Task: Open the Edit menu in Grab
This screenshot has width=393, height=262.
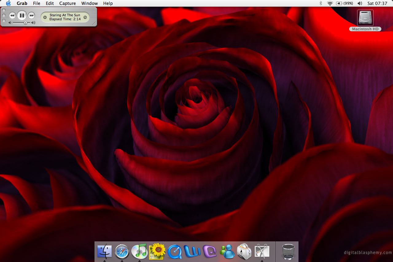Action: coord(50,3)
